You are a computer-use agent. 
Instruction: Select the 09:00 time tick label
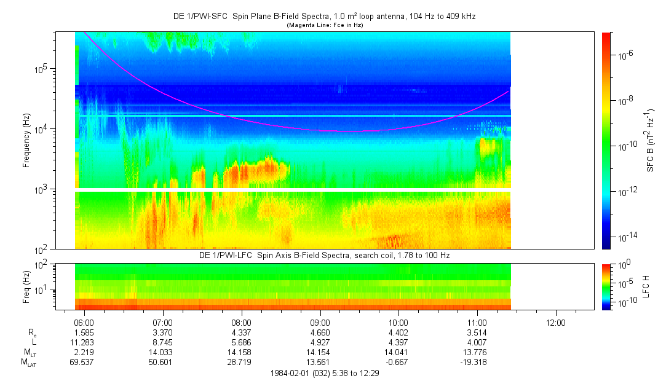click(320, 322)
